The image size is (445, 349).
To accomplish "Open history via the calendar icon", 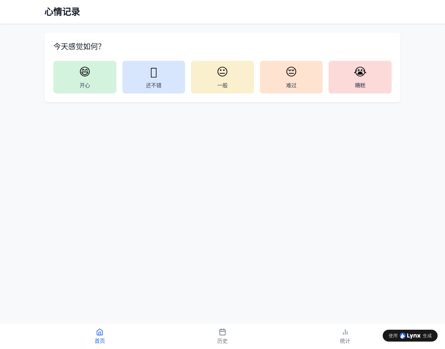I will (x=222, y=332).
